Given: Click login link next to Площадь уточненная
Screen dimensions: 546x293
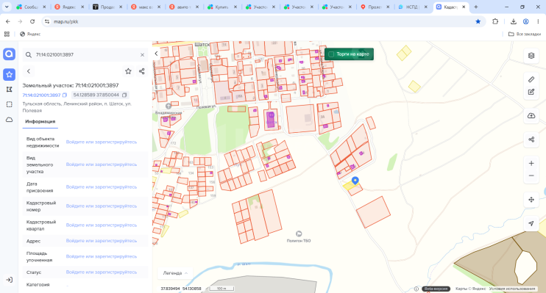Looking at the screenshot, I should coord(102,256).
